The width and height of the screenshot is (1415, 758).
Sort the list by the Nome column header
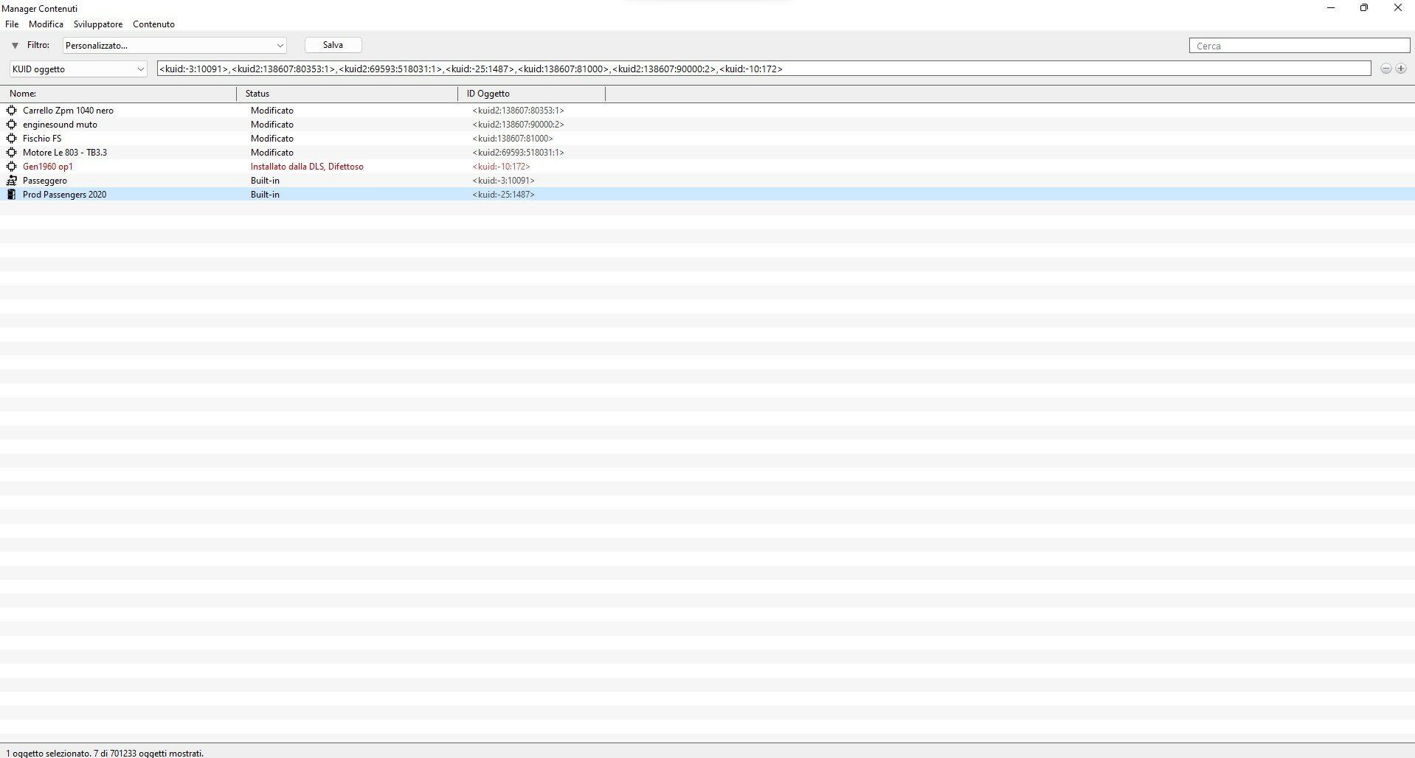(118, 94)
